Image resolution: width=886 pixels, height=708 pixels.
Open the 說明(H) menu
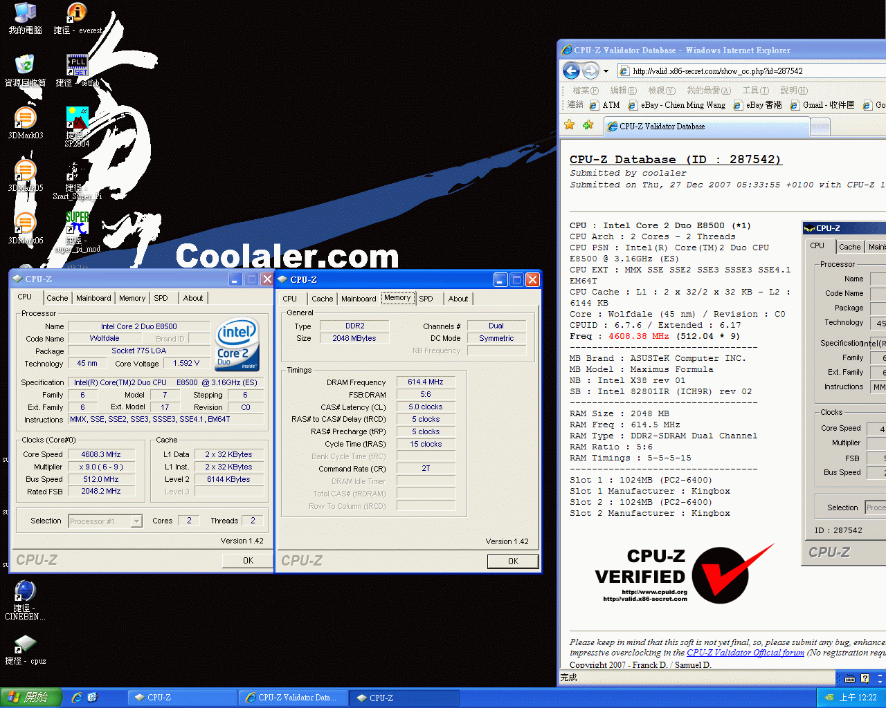click(793, 91)
